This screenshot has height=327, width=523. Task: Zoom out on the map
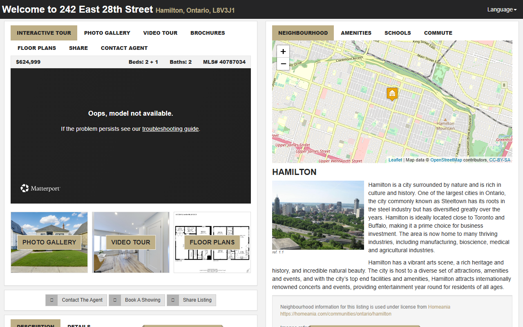[283, 64]
